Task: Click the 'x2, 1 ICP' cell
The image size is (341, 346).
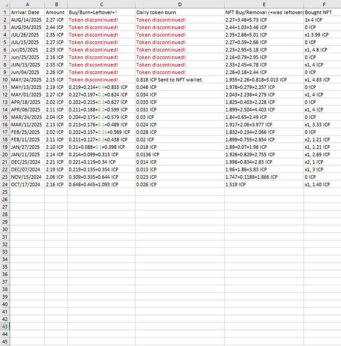Action: [x=322, y=162]
